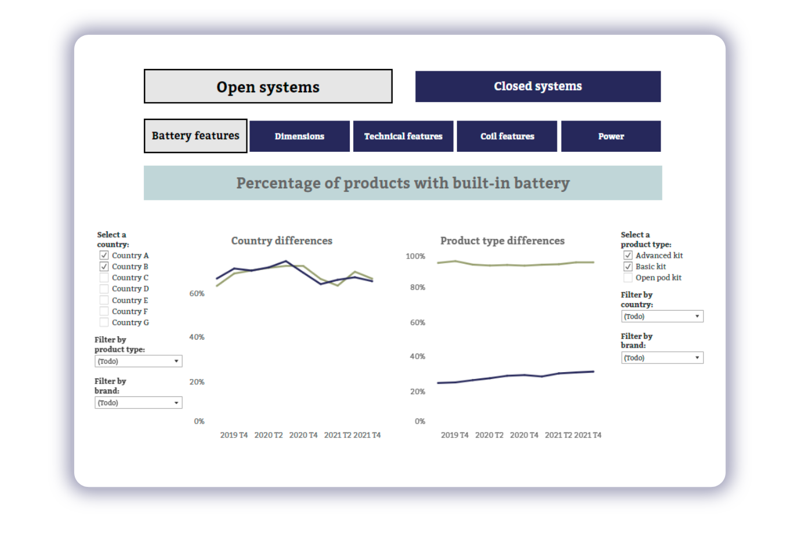Expand right Filter by country dropdown
Image resolution: width=801 pixels, height=539 pixels.
tap(662, 316)
